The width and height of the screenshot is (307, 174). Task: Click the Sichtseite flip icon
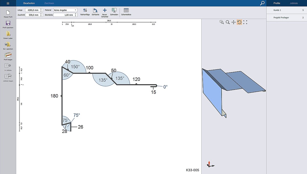point(95,10)
